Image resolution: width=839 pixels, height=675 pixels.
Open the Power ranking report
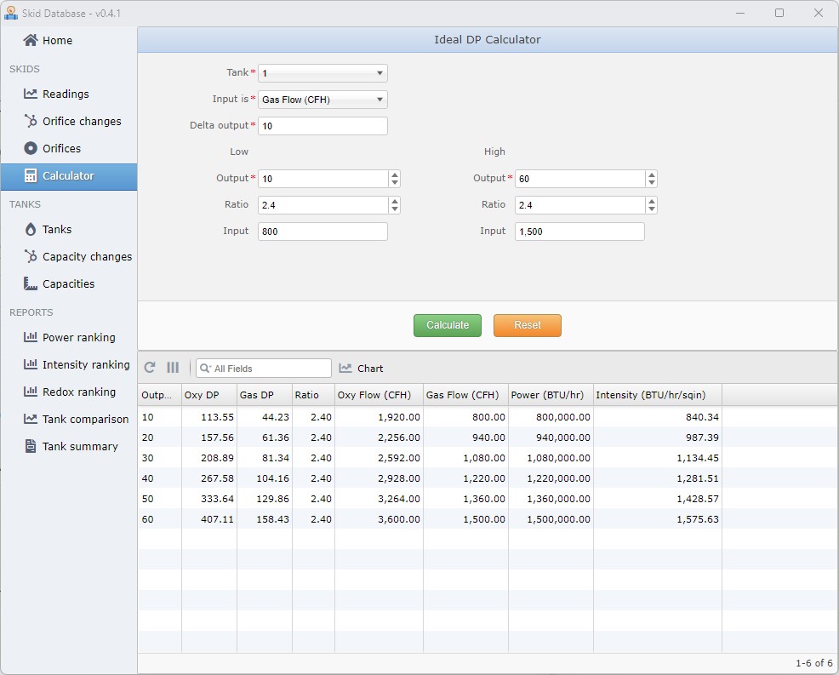(78, 338)
